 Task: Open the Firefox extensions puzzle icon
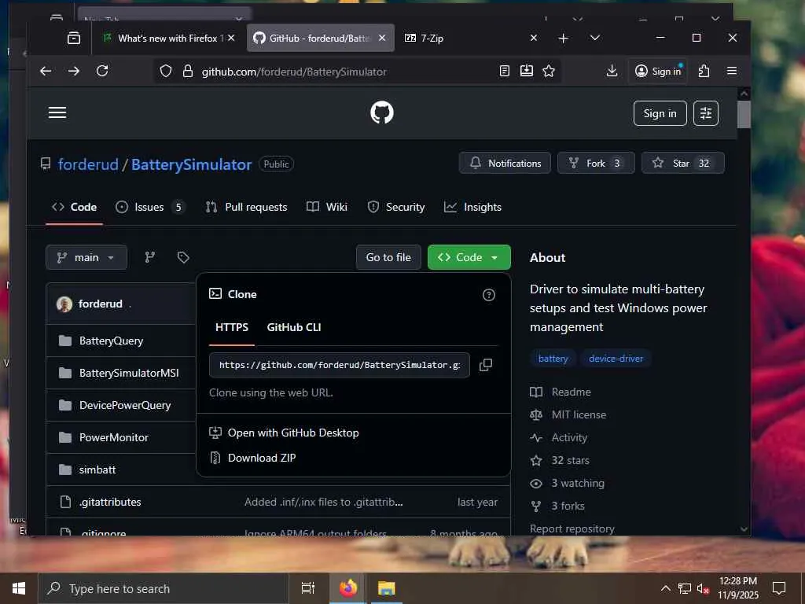704,71
